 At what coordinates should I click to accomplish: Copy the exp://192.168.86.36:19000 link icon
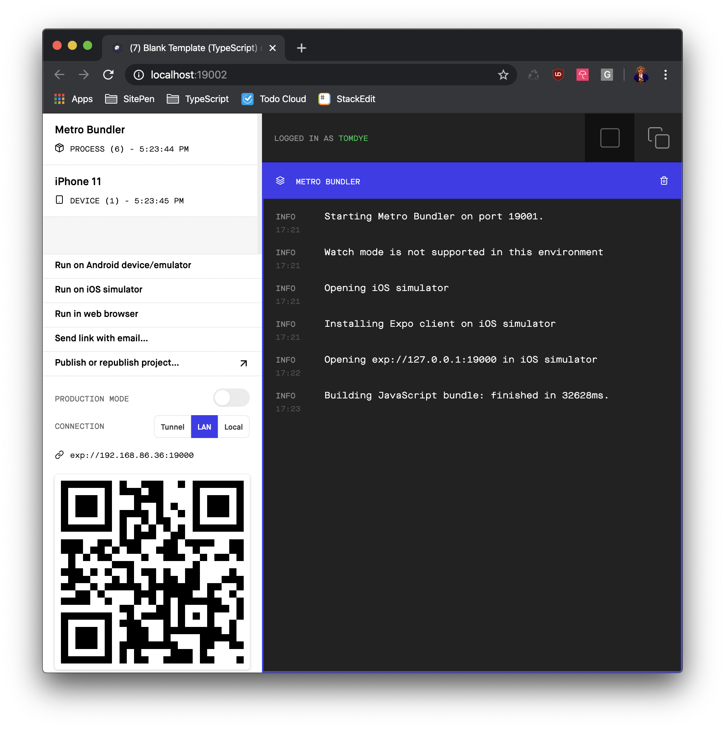59,455
